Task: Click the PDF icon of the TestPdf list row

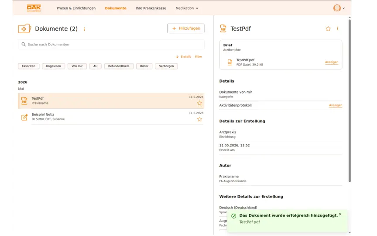Action: (x=24, y=101)
